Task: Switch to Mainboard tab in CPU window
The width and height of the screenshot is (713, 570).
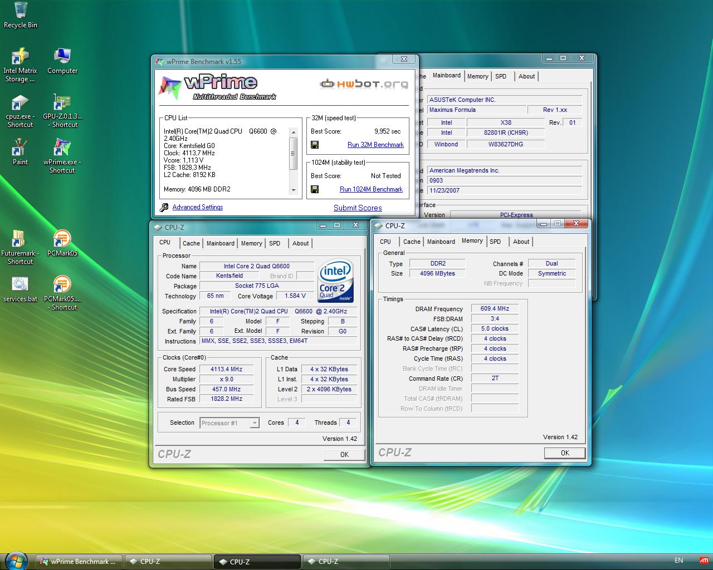Action: click(x=221, y=243)
